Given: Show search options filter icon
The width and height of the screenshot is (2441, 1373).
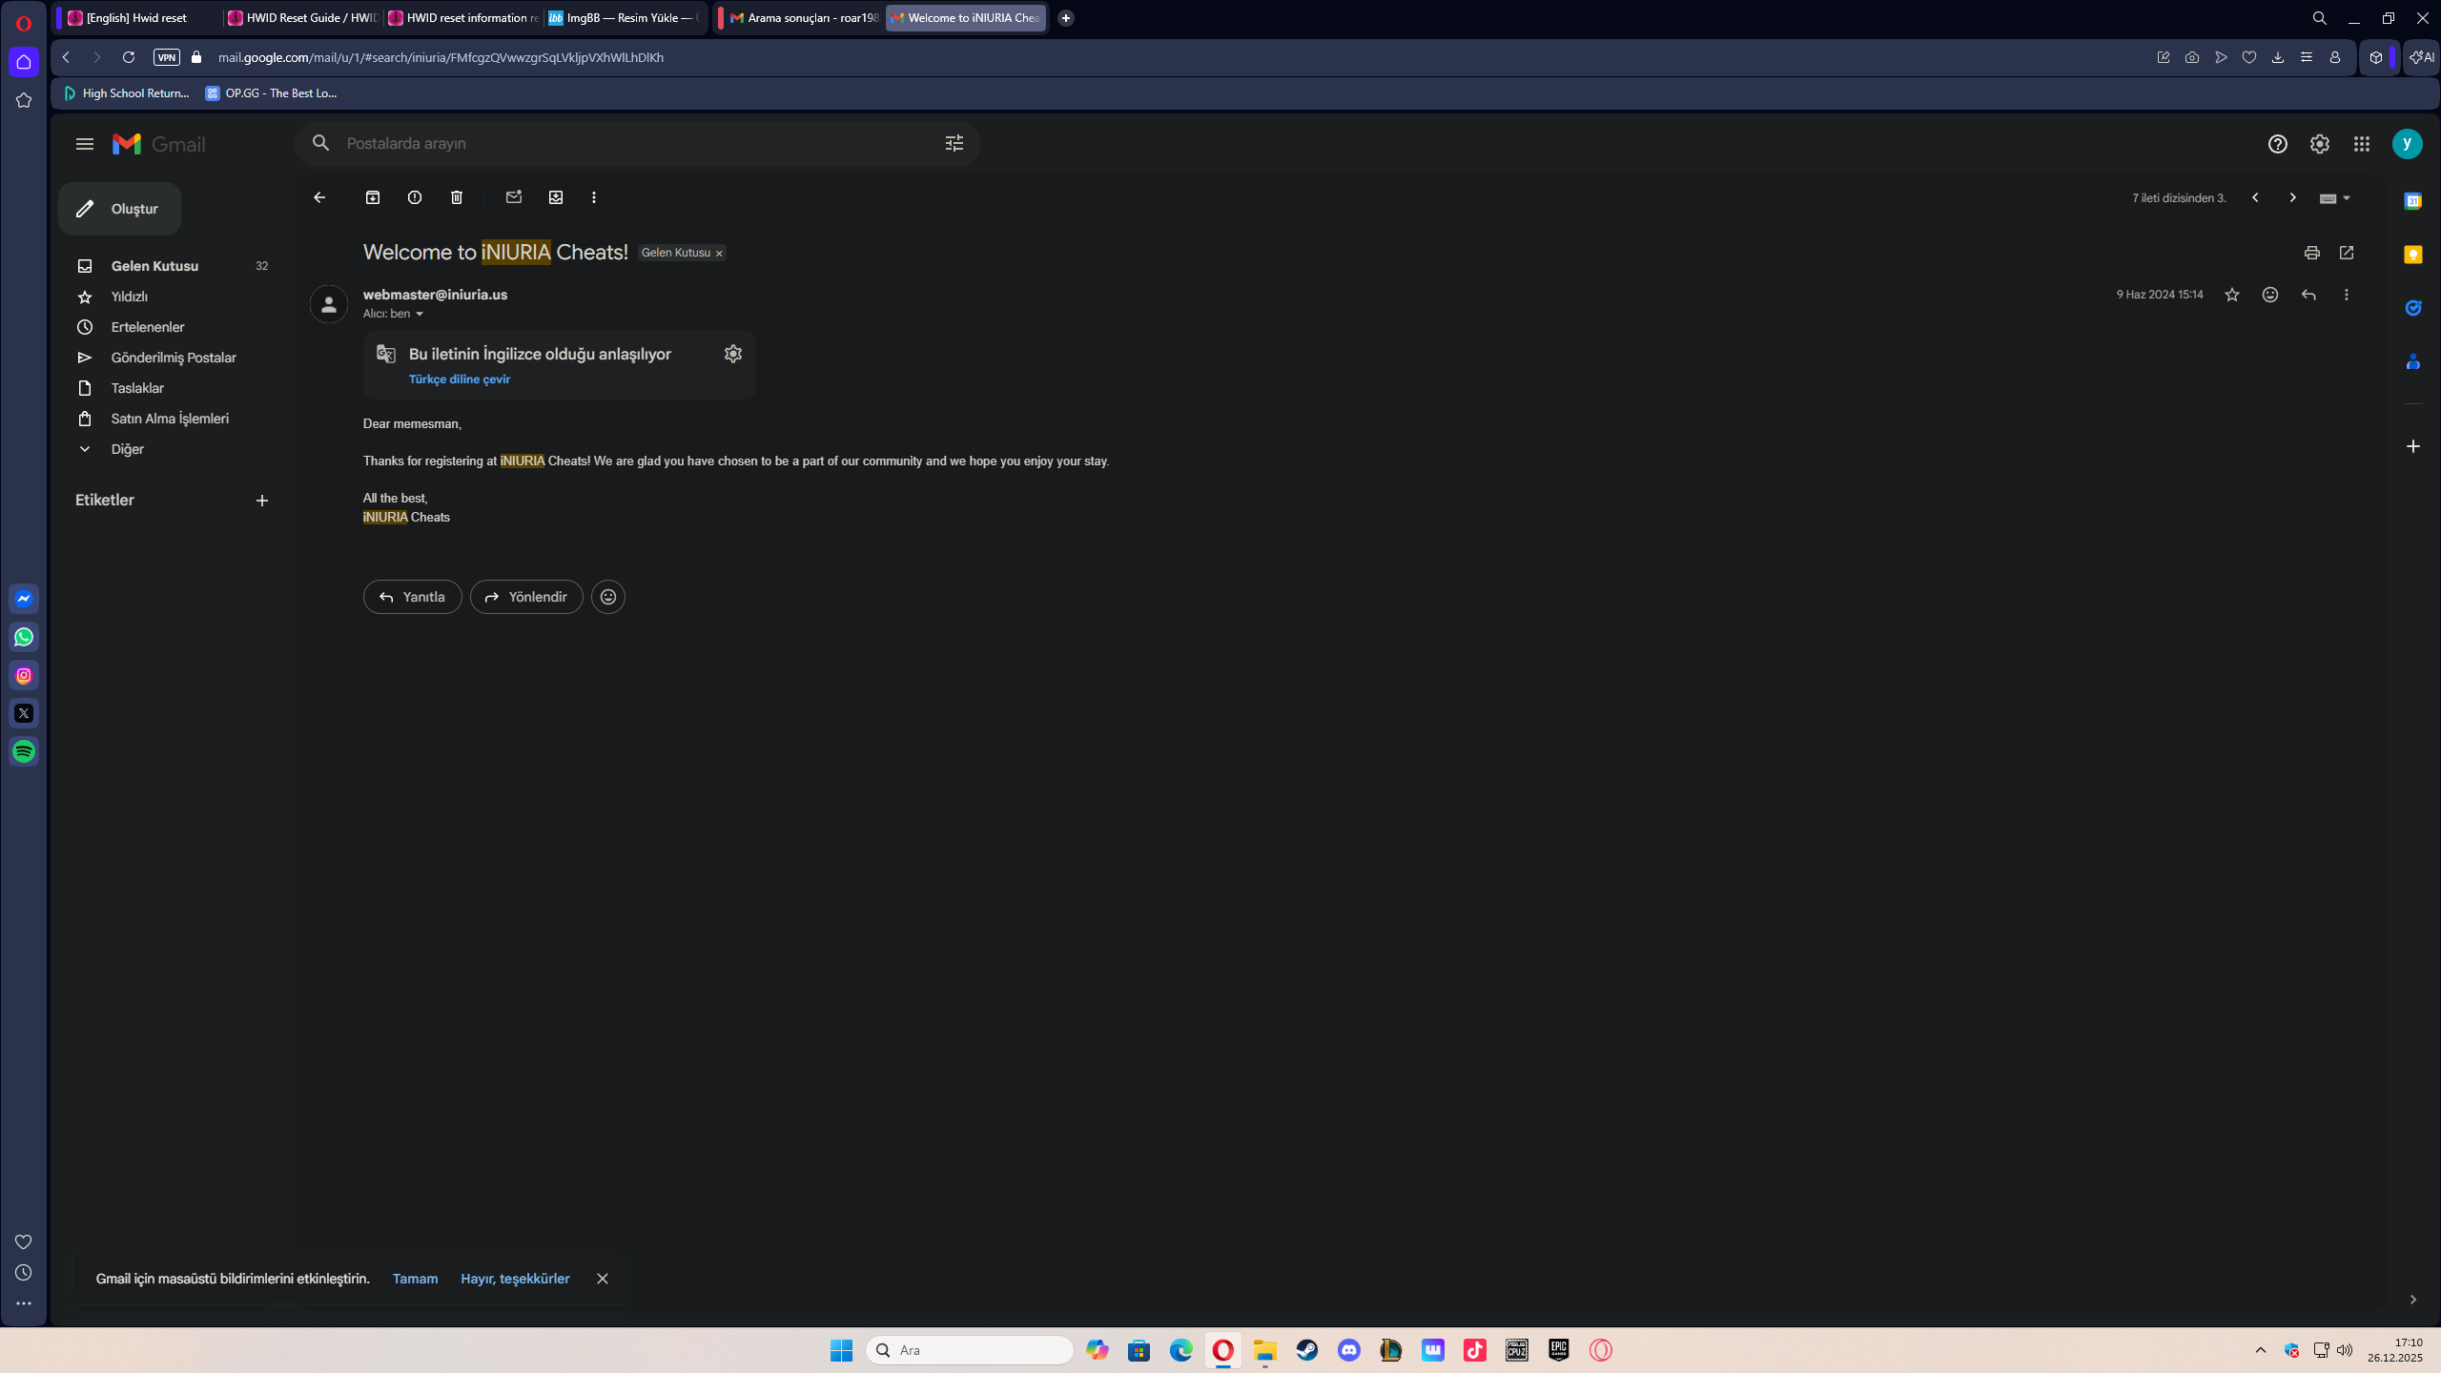Looking at the screenshot, I should tap(954, 143).
